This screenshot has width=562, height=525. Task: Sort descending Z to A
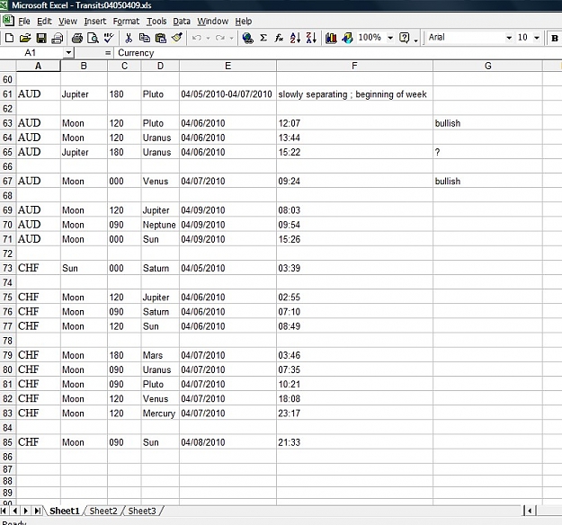pyautogui.click(x=311, y=38)
